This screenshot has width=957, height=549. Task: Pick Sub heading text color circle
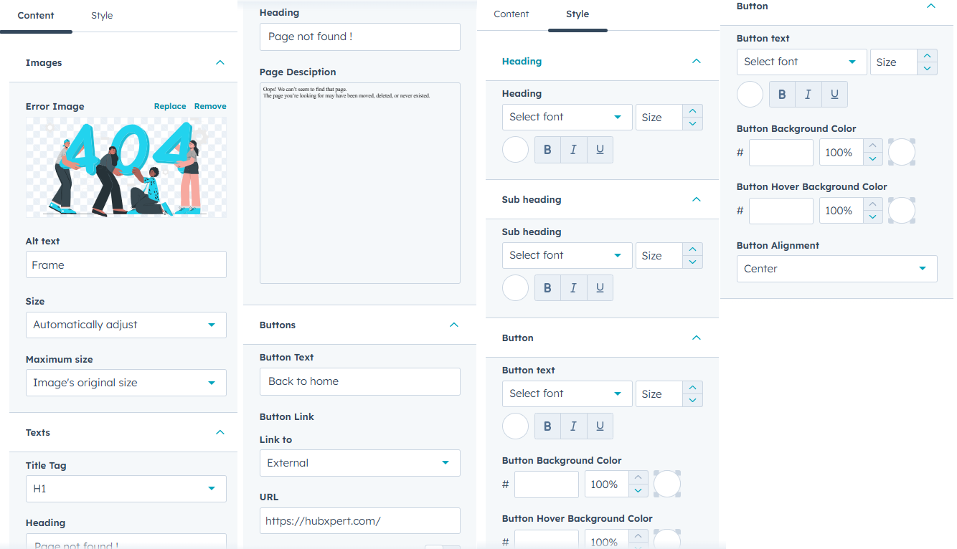click(x=516, y=288)
